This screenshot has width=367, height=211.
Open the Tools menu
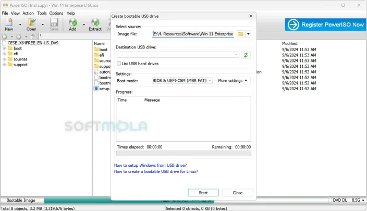[x=42, y=13]
